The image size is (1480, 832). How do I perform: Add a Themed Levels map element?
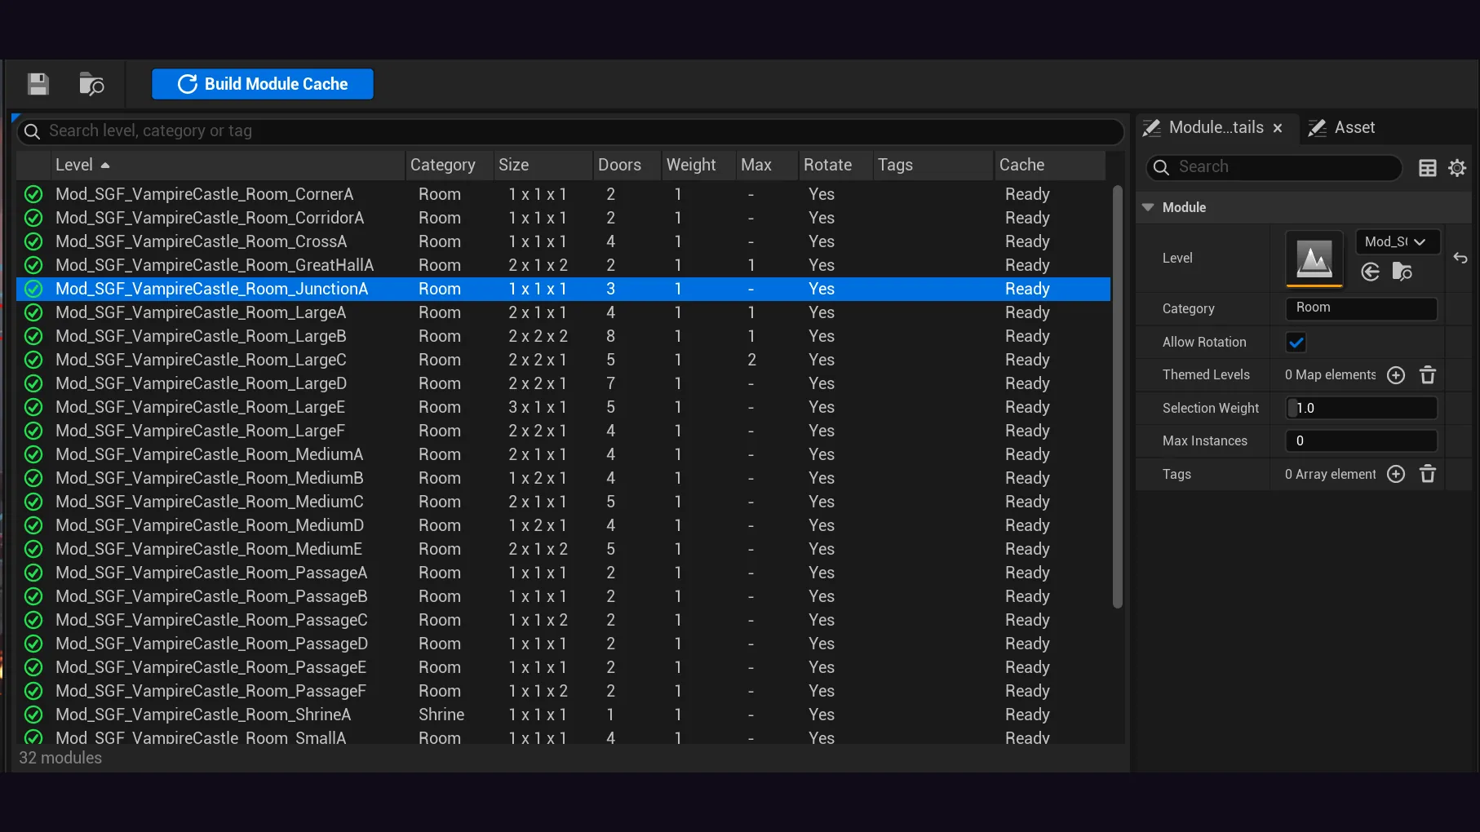(1396, 375)
